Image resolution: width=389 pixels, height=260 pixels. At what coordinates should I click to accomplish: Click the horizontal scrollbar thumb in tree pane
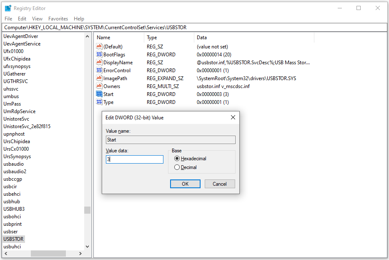(48, 254)
